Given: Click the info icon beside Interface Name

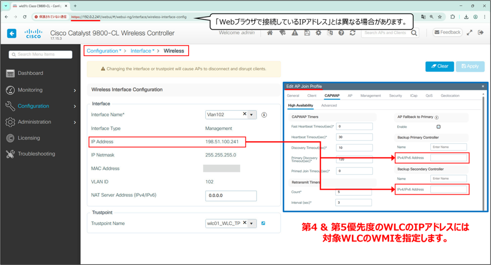Looking at the screenshot, I should tap(264, 115).
